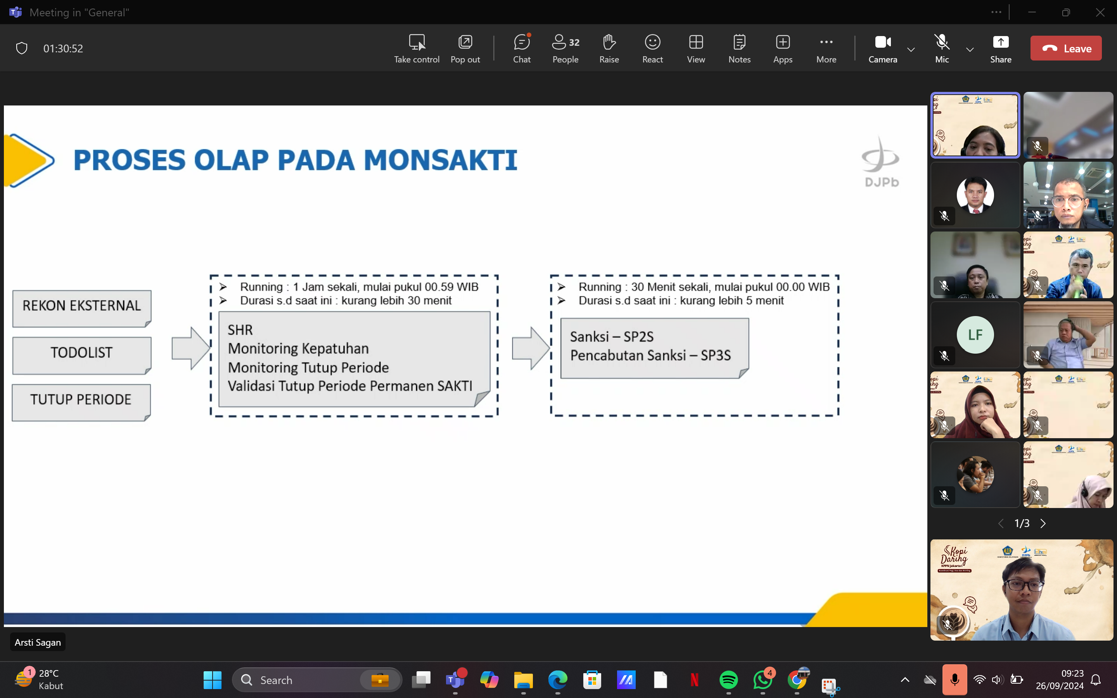
Task: Open the View layout options
Action: point(695,48)
